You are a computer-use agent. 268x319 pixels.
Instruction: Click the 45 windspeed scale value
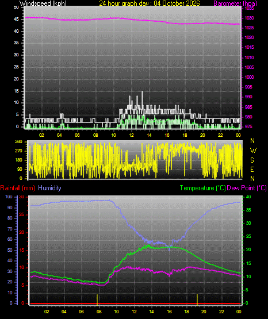click(x=16, y=19)
